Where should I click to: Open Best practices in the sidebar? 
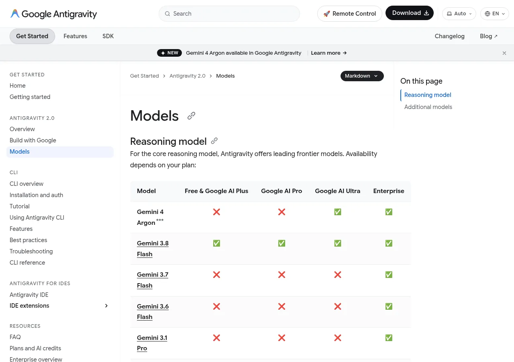pyautogui.click(x=29, y=240)
